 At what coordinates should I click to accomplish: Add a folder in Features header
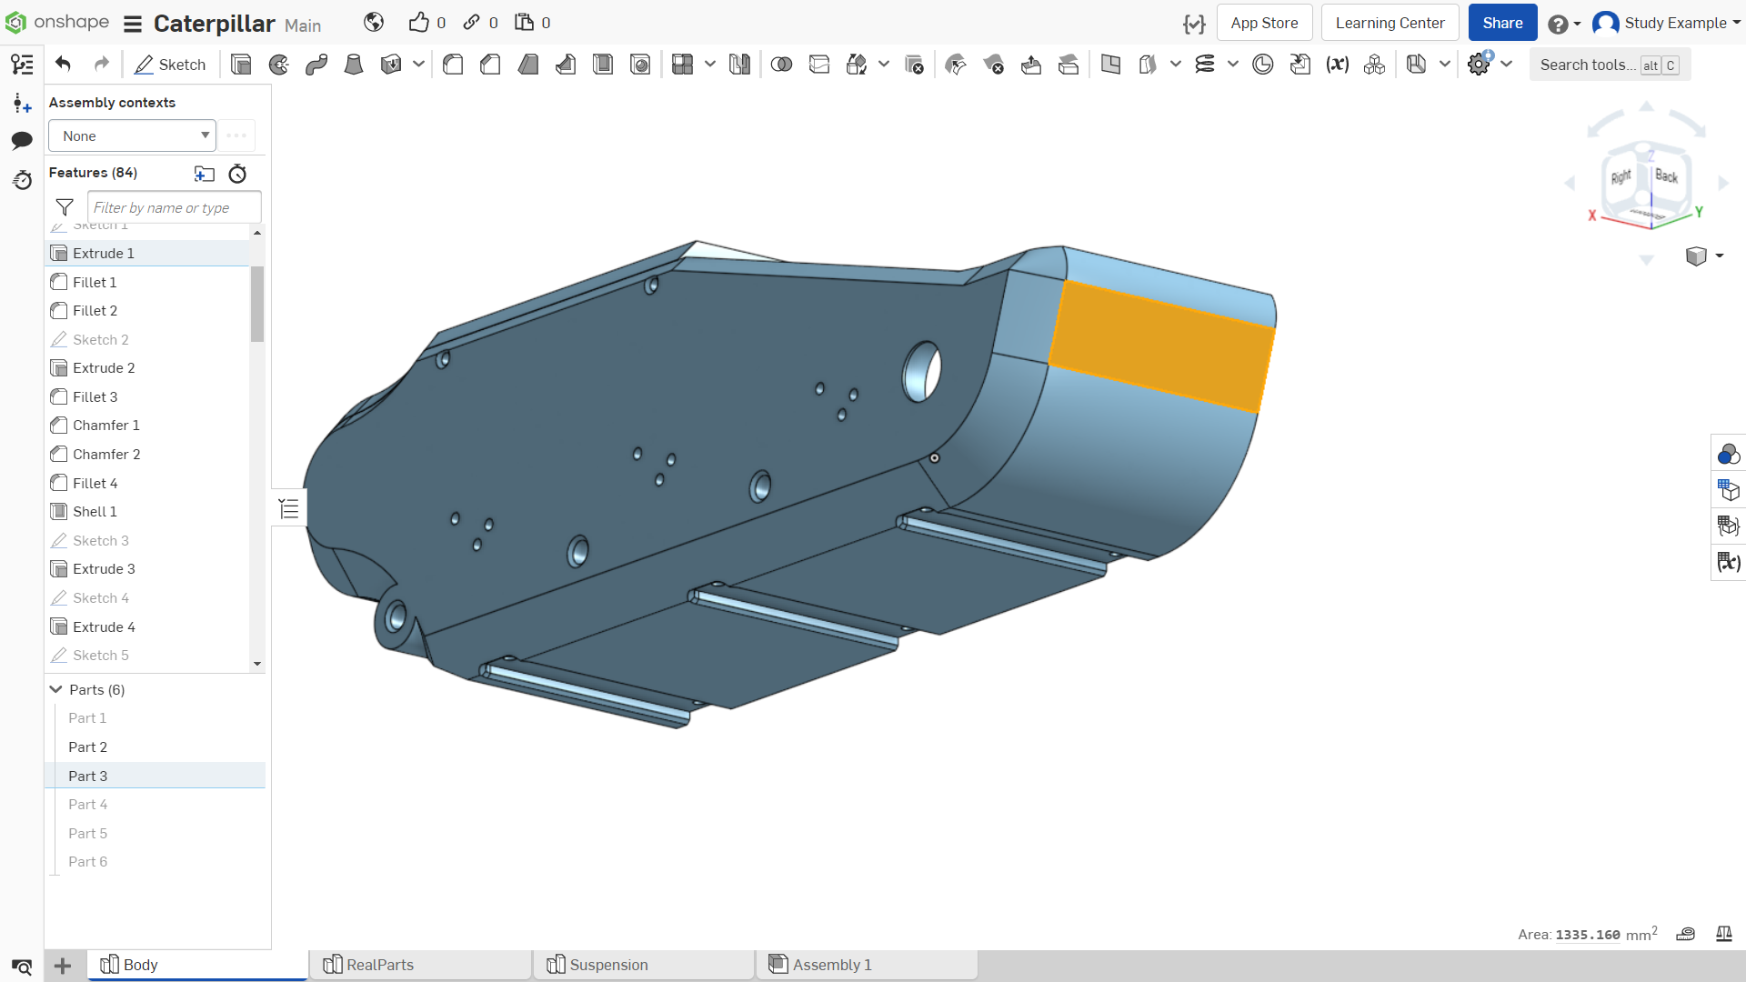click(x=205, y=174)
